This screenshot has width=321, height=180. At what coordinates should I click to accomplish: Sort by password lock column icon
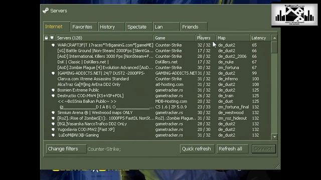point(46,38)
